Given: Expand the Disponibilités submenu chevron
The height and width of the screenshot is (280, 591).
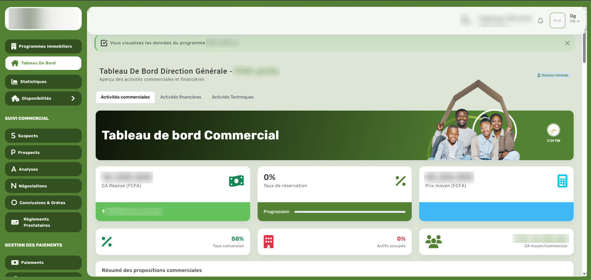Looking at the screenshot, I should 73,98.
